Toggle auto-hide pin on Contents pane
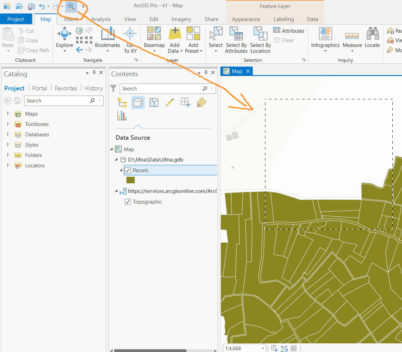 click(x=206, y=72)
